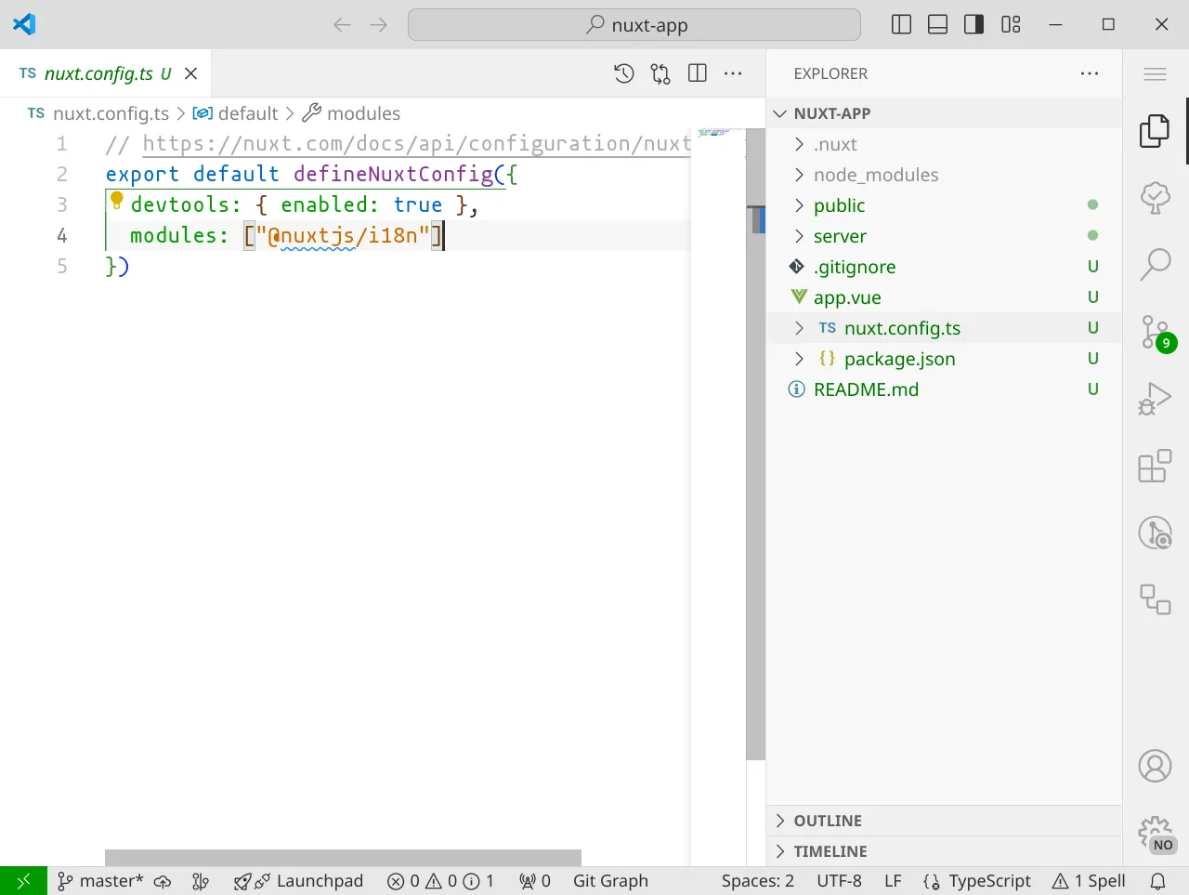The height and width of the screenshot is (895, 1189).
Task: Toggle the bottom panel layout button
Action: 937,25
